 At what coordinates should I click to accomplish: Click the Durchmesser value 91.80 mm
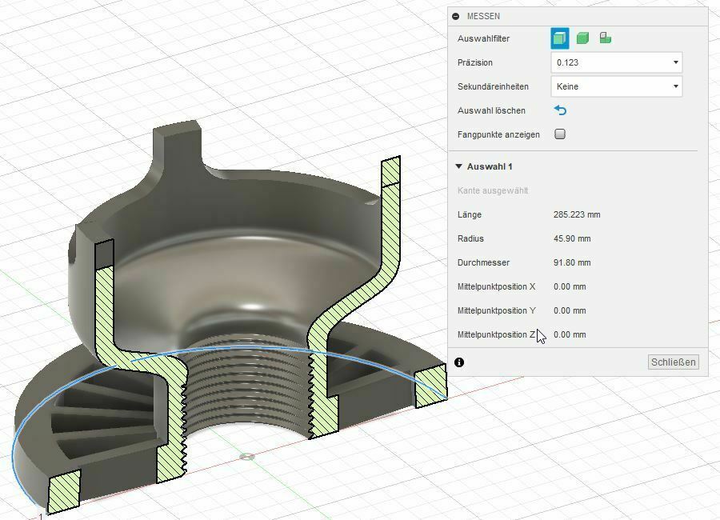(x=574, y=262)
